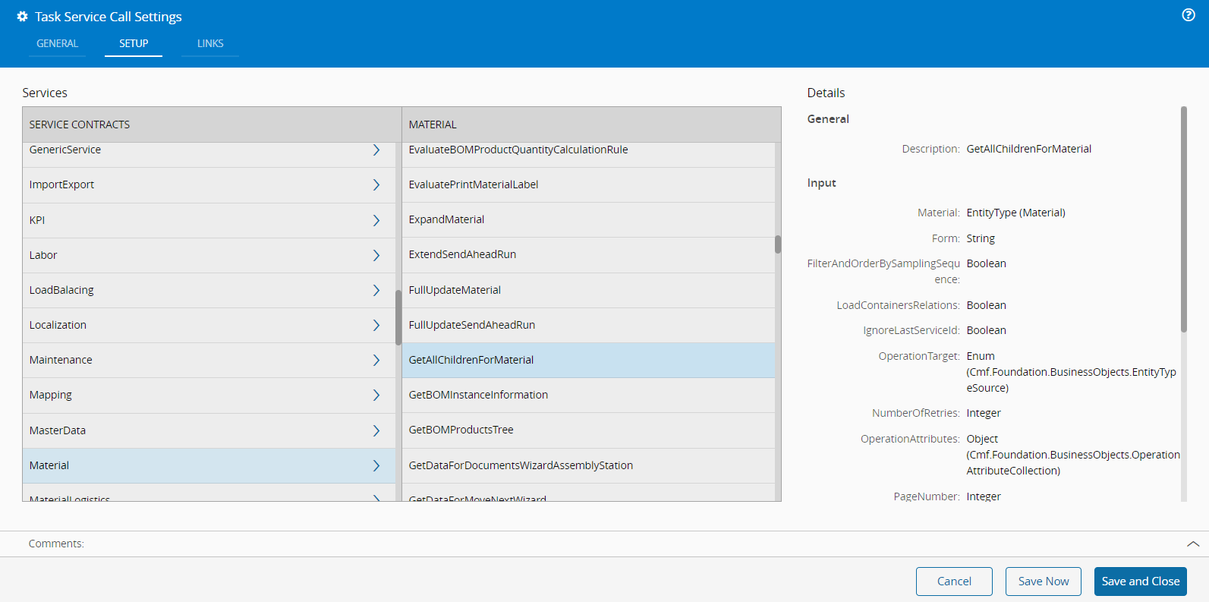Viewport: 1209px width, 602px height.
Task: Click the help question mark icon
Action: [1189, 15]
